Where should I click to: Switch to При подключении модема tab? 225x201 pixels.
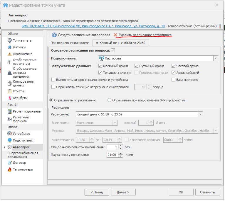tap(70, 43)
